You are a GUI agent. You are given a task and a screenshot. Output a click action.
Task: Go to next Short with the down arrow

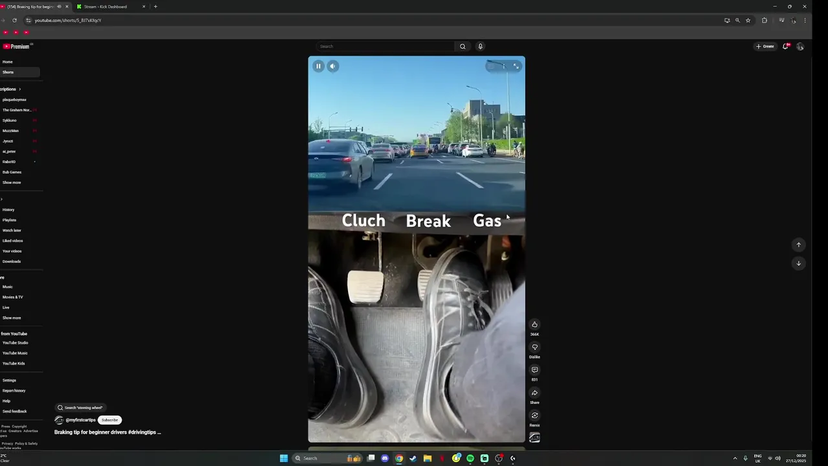point(798,263)
